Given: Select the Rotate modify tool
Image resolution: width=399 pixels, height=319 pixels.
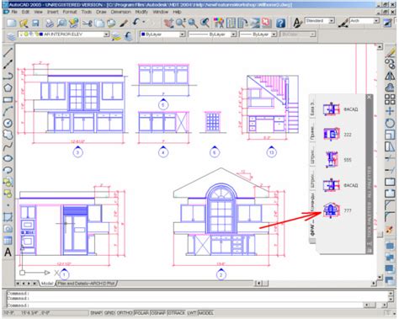Looking at the screenshot, I should (x=390, y=123).
